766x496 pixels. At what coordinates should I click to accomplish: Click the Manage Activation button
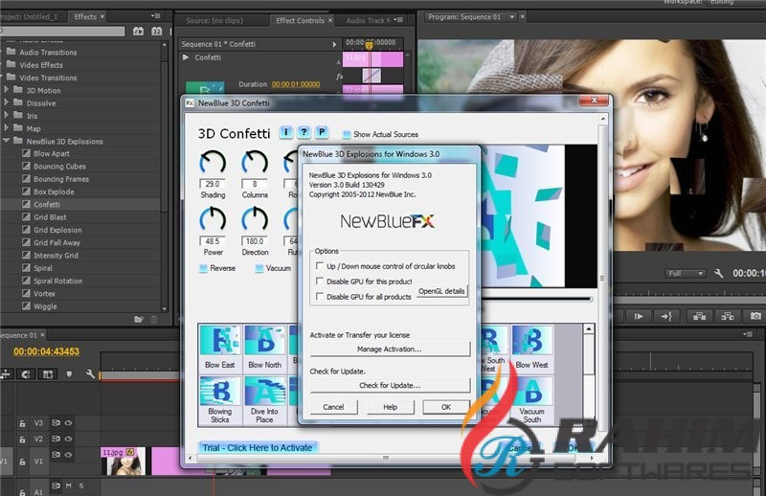pos(390,349)
